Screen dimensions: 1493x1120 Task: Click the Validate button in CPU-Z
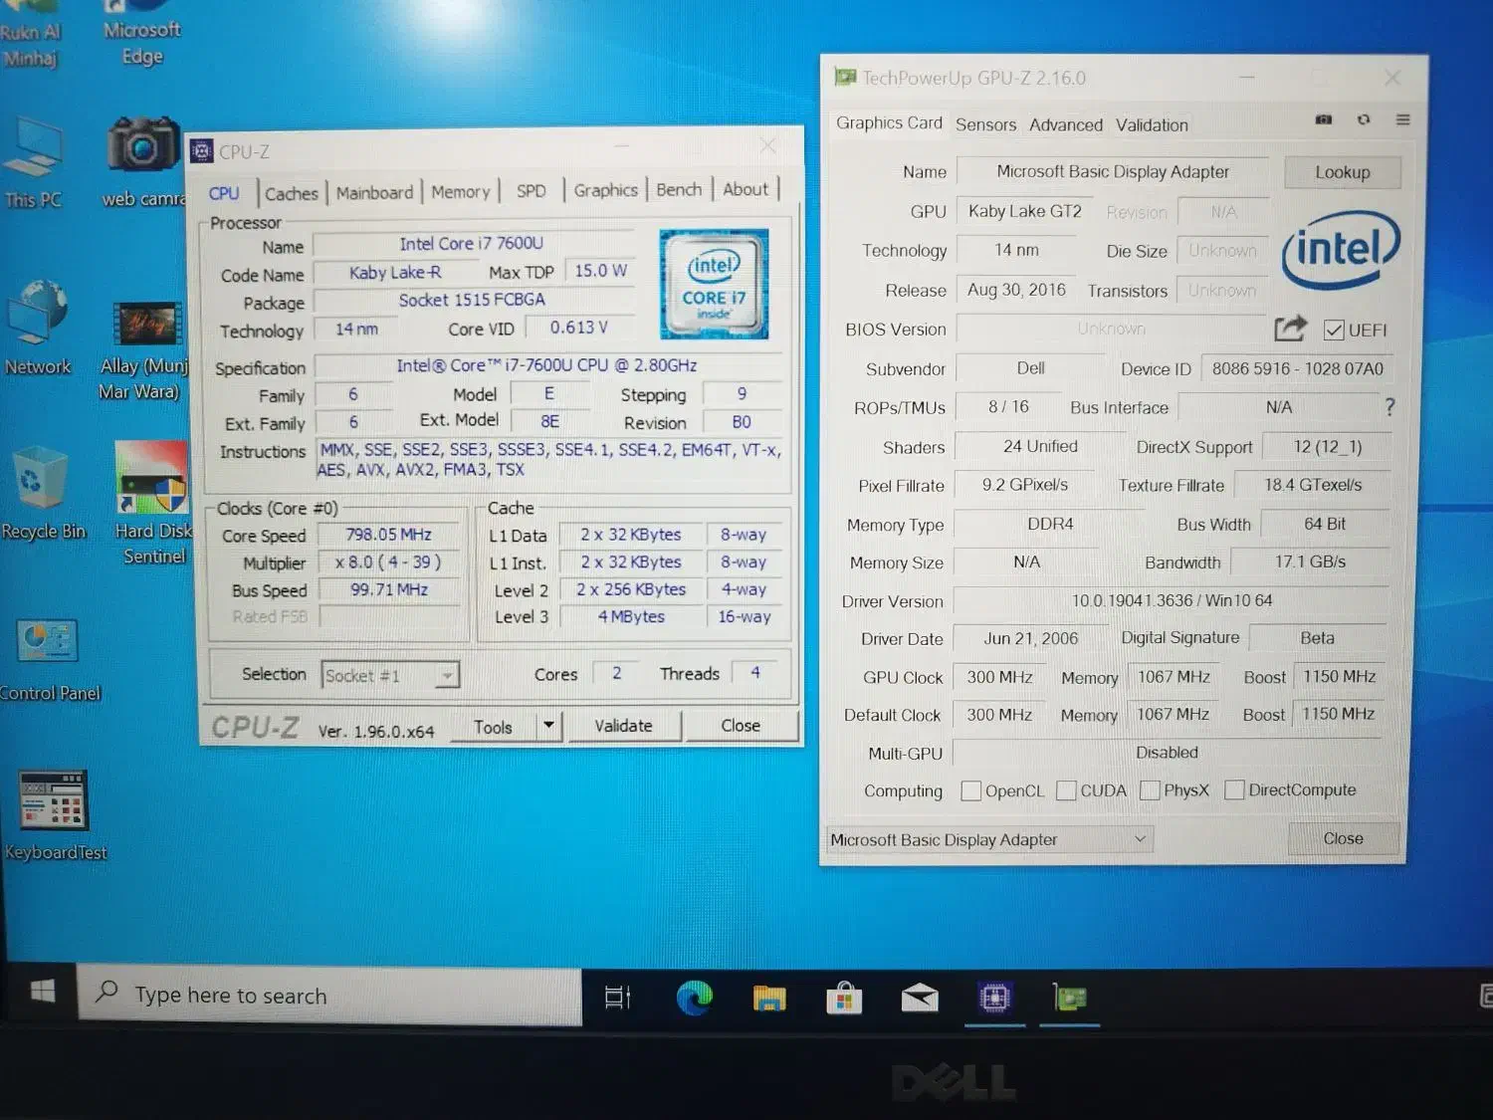(623, 726)
